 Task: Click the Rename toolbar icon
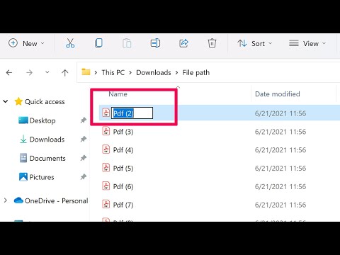[155, 43]
